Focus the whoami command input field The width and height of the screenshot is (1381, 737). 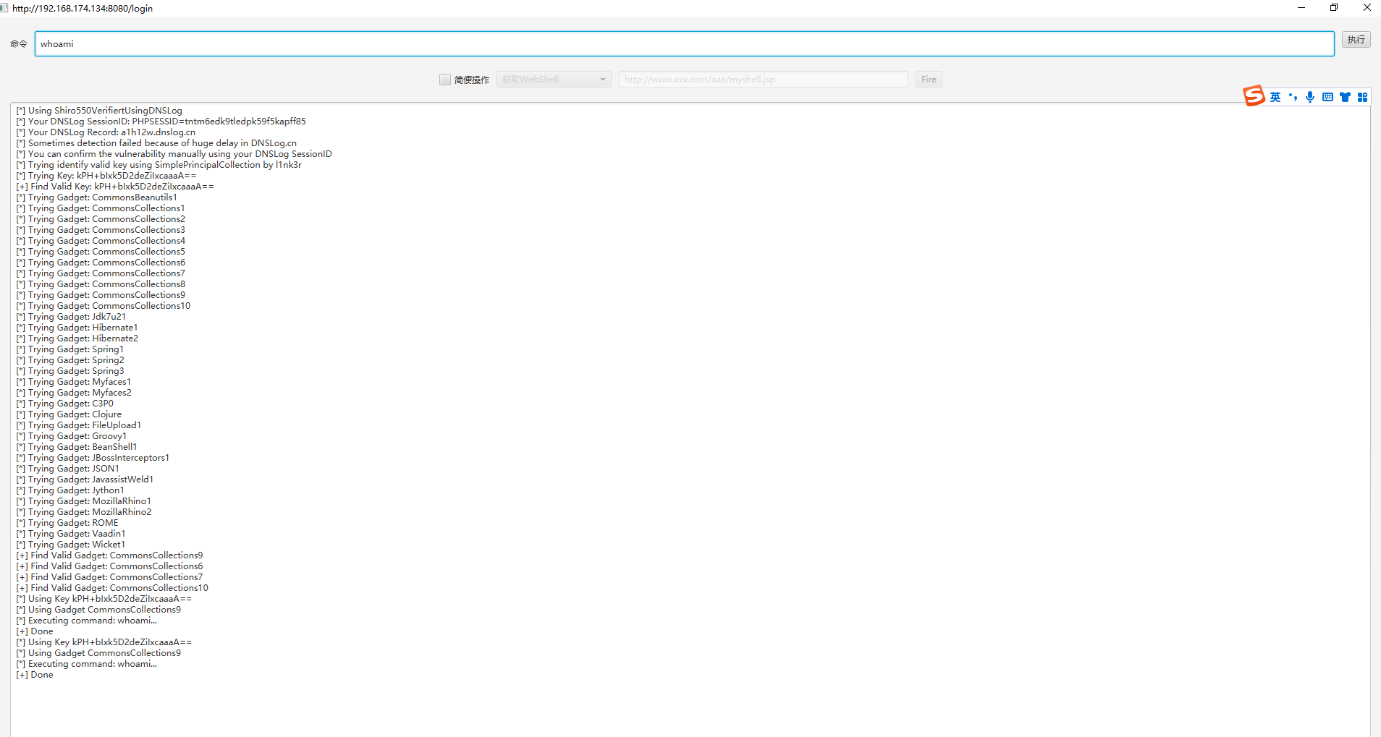pyautogui.click(x=684, y=43)
